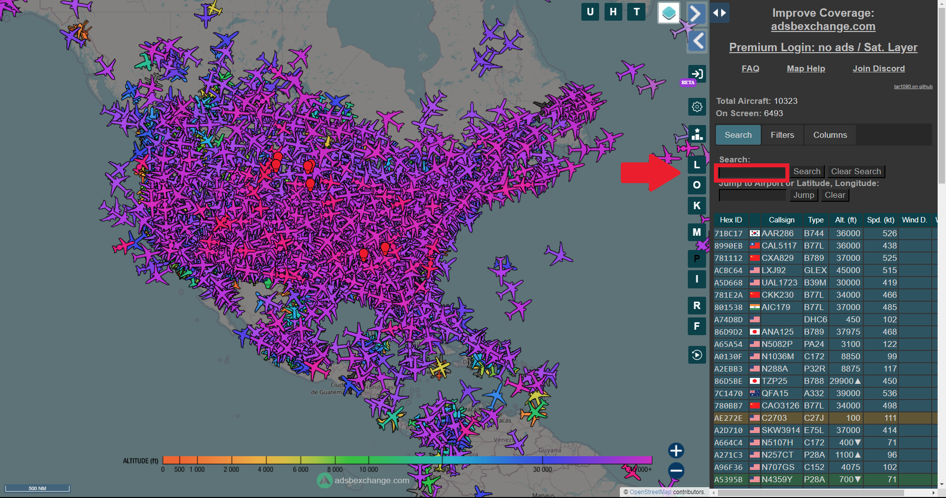Click the Australian flag beside QFA15

click(754, 393)
